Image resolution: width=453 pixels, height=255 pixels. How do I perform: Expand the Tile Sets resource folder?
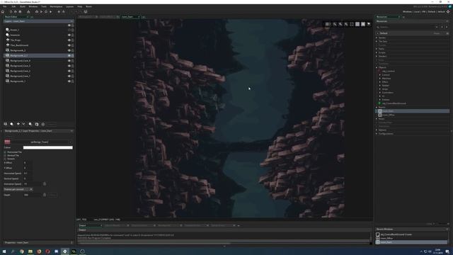click(x=377, y=41)
